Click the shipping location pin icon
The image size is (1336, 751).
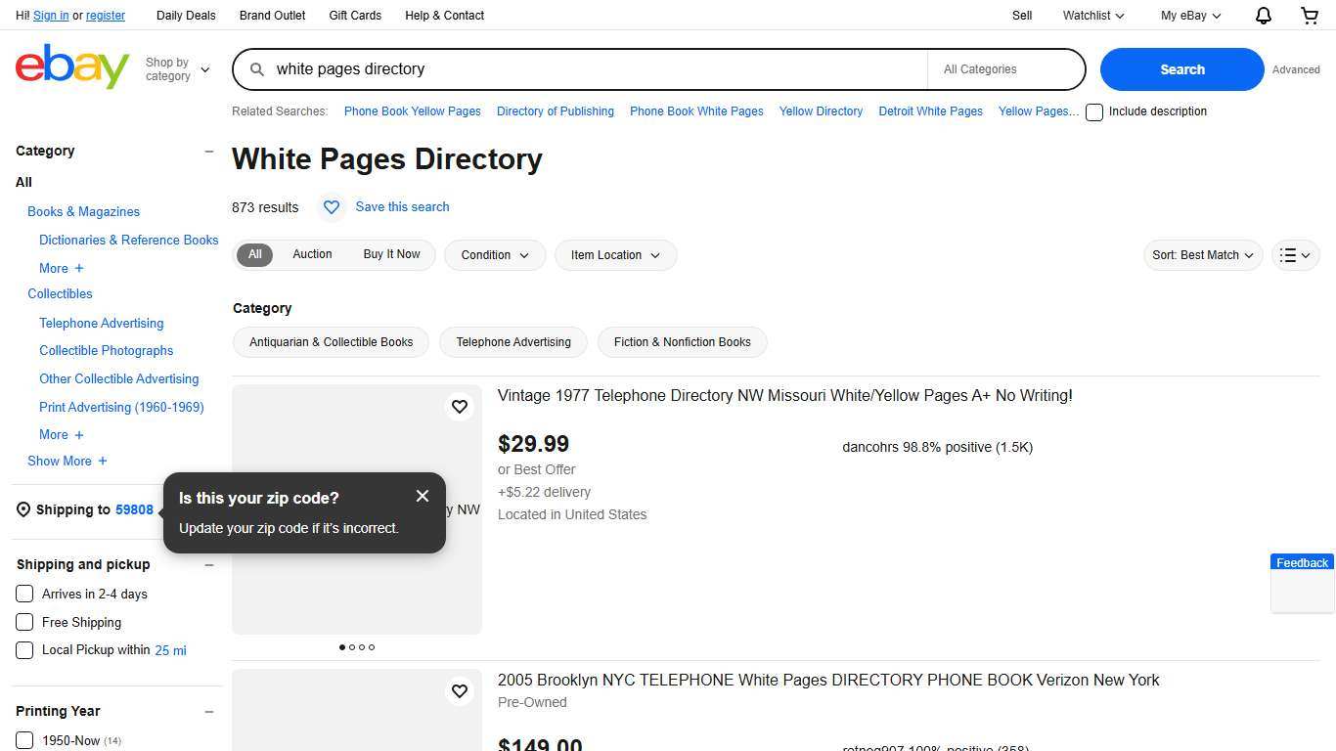[x=22, y=508]
